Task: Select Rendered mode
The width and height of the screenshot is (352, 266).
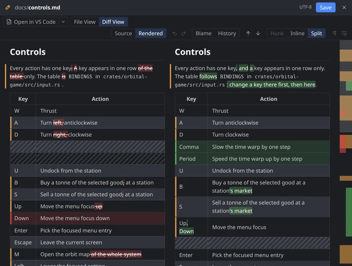Action: click(151, 33)
